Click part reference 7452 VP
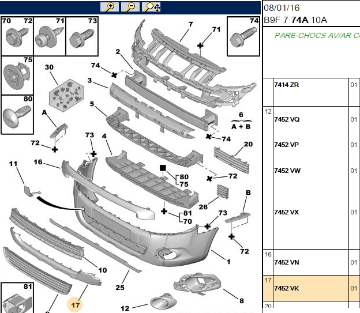Screen dimensions: 360x313 point(286,145)
